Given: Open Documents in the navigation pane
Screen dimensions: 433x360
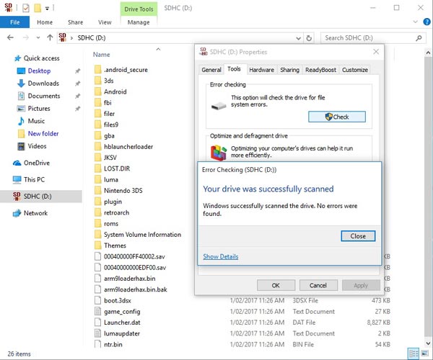Looking at the screenshot, I should 44,96.
